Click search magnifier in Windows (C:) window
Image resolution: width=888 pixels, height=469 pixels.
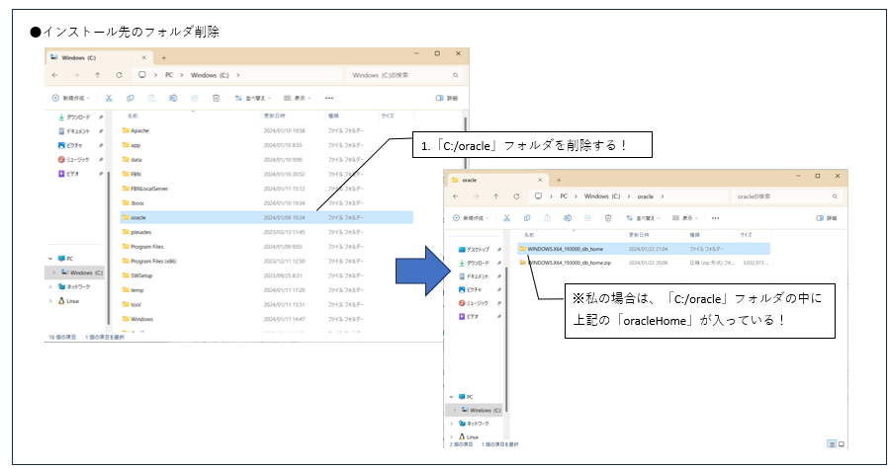pyautogui.click(x=455, y=75)
